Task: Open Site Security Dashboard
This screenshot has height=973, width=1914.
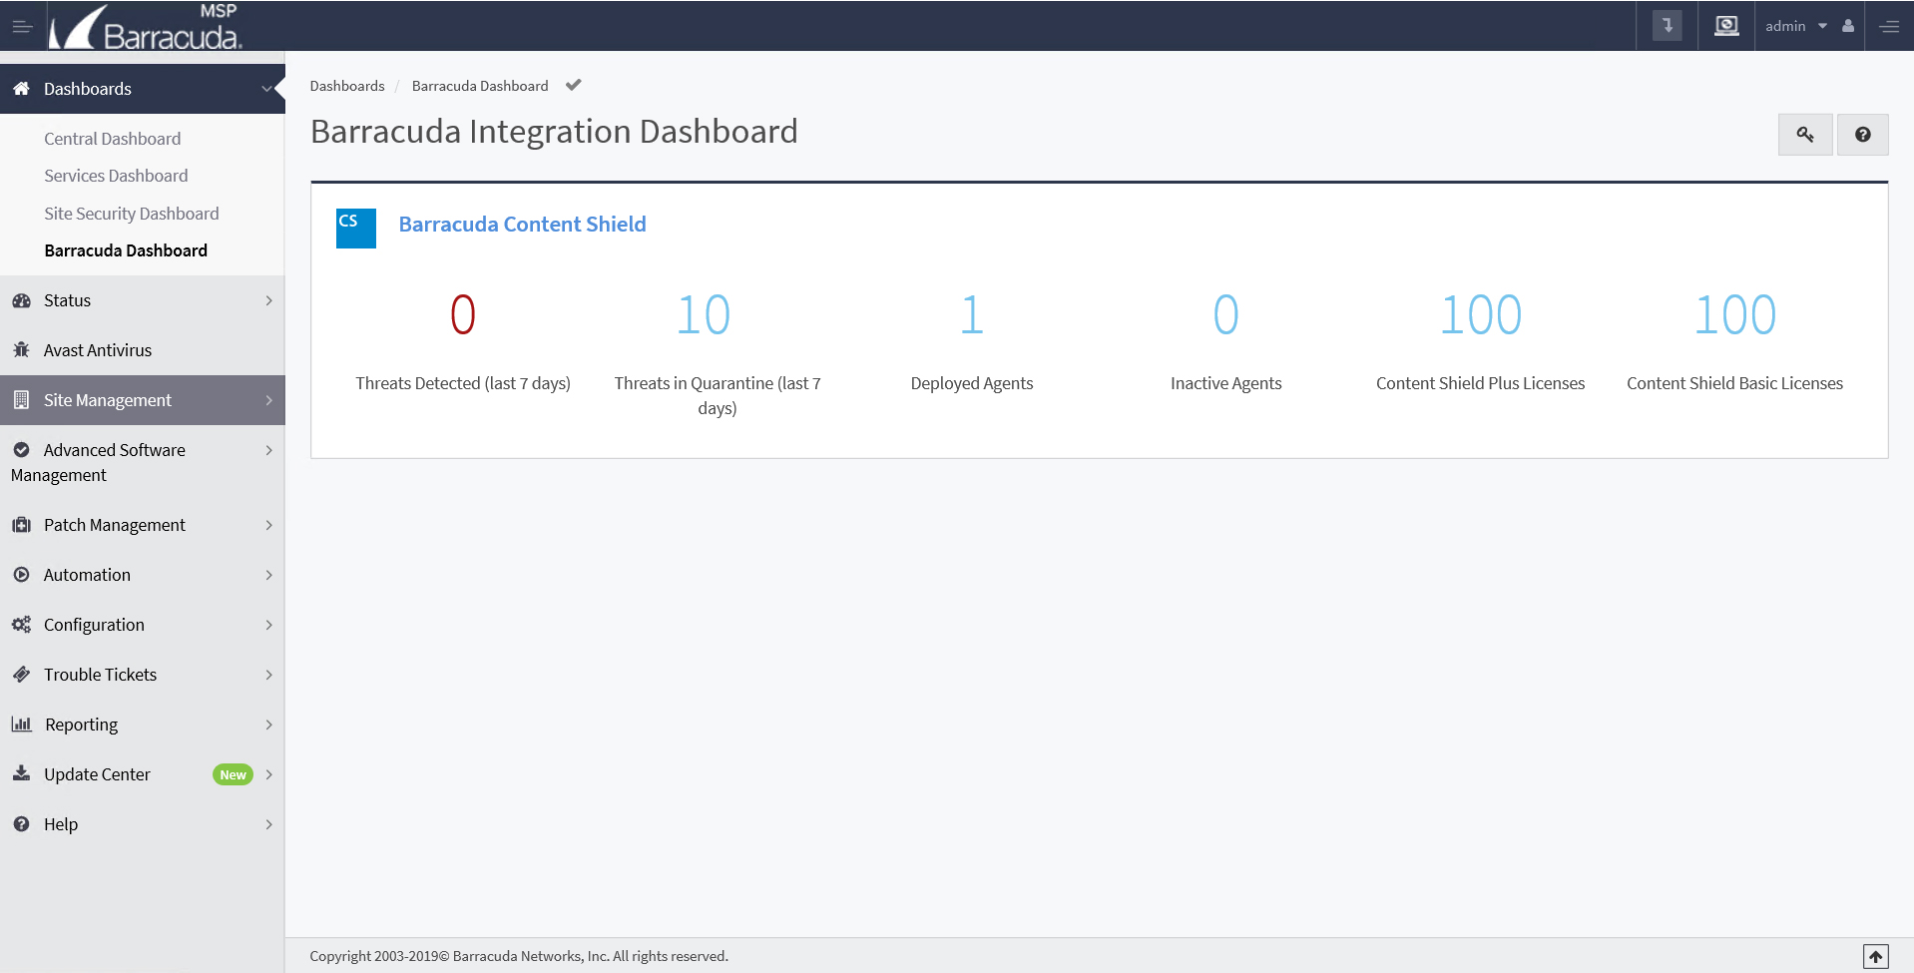Action: pyautogui.click(x=132, y=214)
